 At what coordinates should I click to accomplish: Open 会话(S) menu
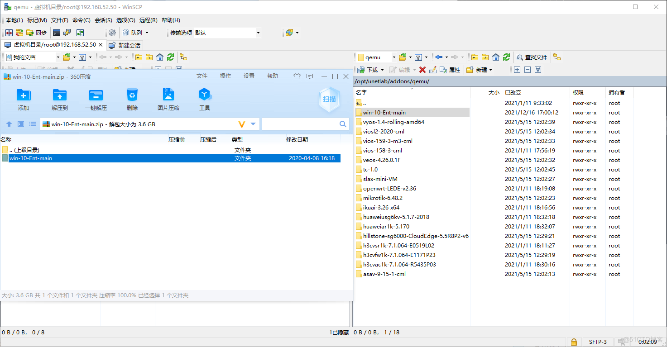[103, 20]
